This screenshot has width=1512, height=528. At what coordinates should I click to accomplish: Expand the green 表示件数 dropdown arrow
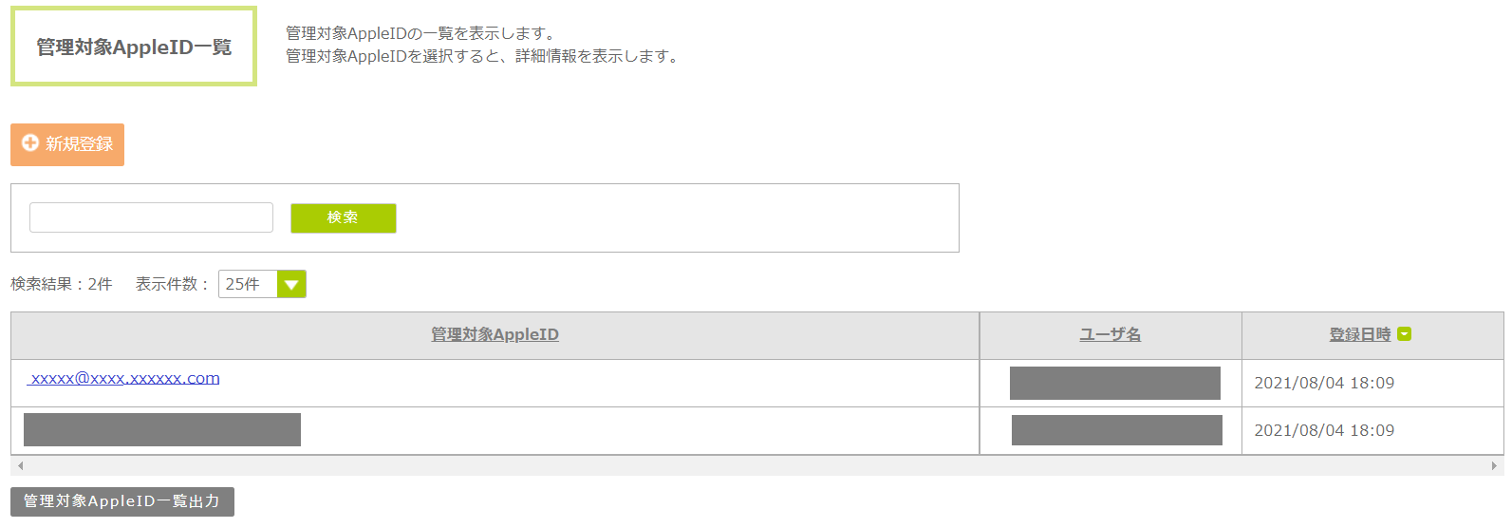coord(291,284)
